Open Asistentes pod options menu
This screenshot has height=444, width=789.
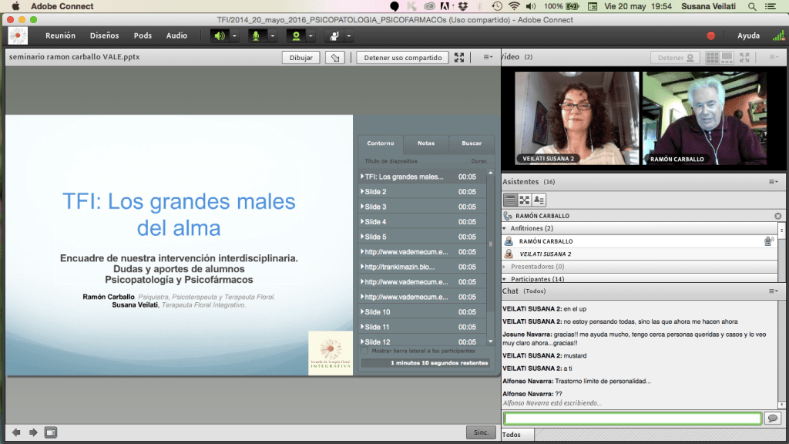[774, 182]
